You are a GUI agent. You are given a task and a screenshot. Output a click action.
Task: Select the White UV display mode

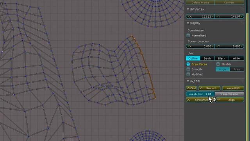coord(236,58)
